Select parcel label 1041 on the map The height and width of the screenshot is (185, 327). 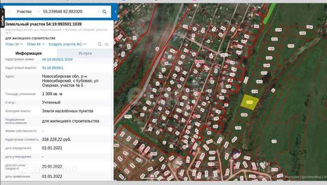click(238, 128)
